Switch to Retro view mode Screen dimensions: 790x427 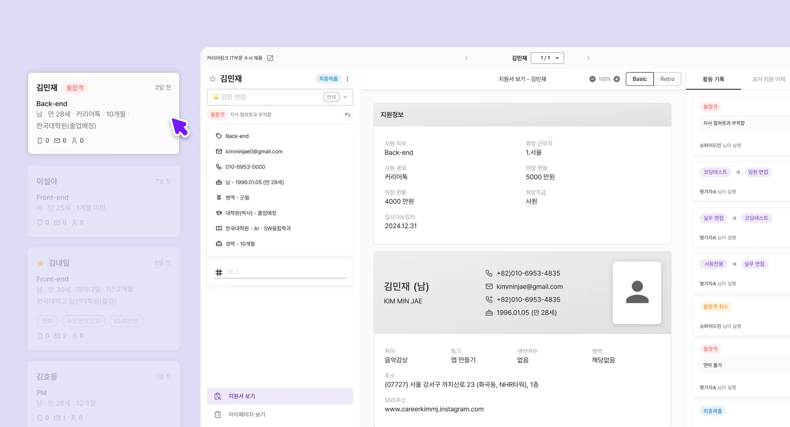click(667, 79)
